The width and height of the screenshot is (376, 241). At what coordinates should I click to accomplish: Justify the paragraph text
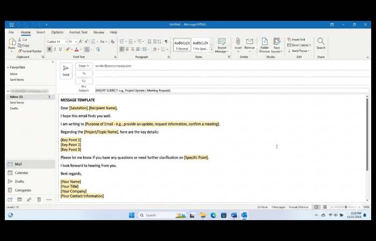[x=138, y=49]
